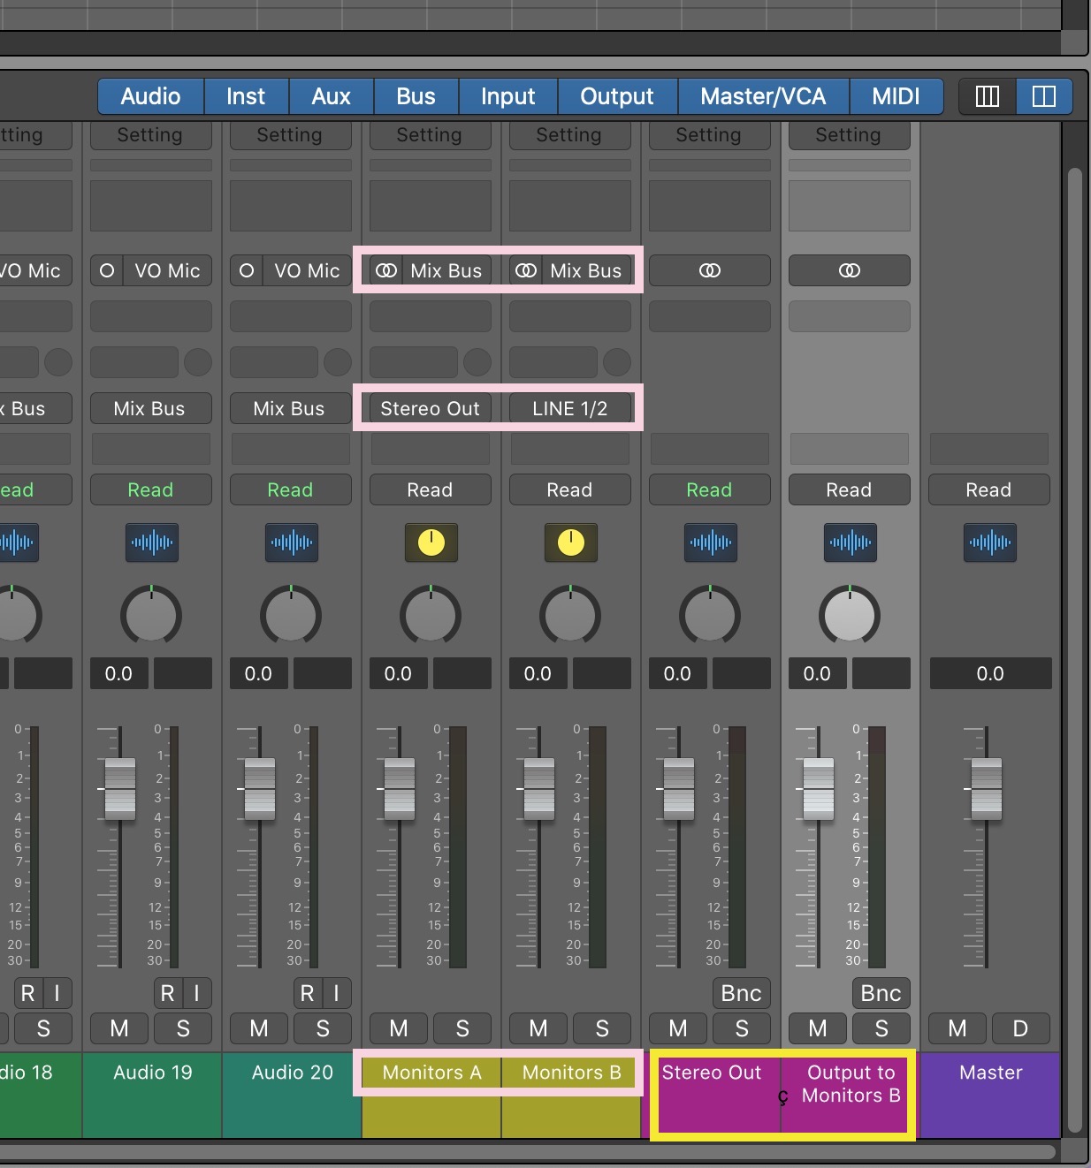Click the yellow Gain plugin icon on Monitors A
The width and height of the screenshot is (1091, 1168).
pos(430,542)
